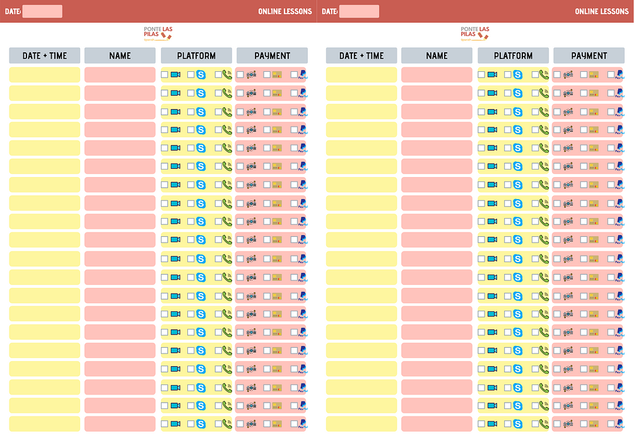Viewport: 634px width, 448px height.
Task: Click the pink name cell in the left page's first row
Action: pos(120,75)
